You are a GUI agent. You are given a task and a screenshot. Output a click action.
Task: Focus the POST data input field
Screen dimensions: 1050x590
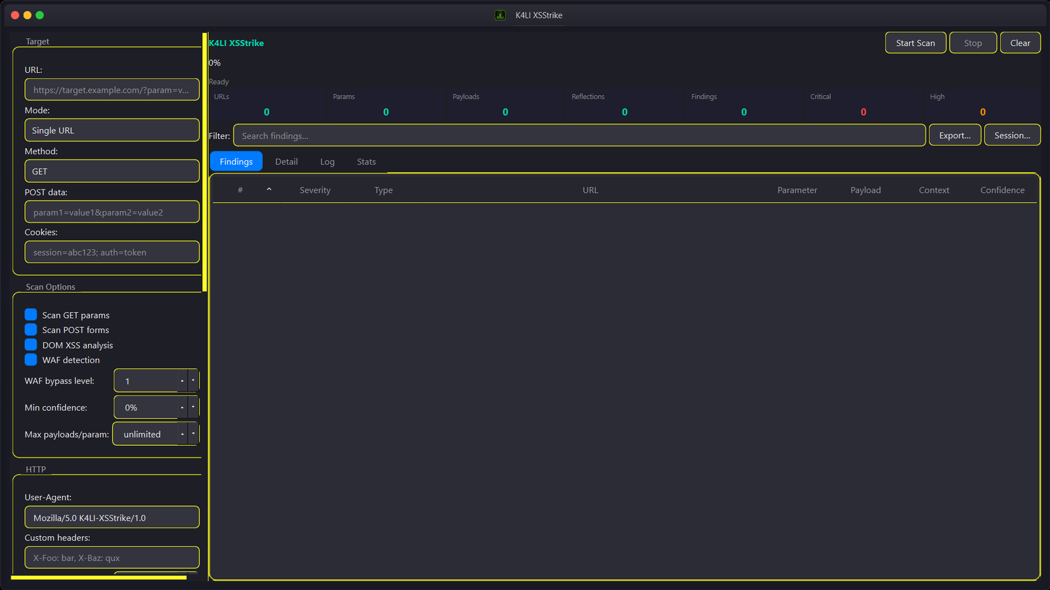click(x=112, y=212)
